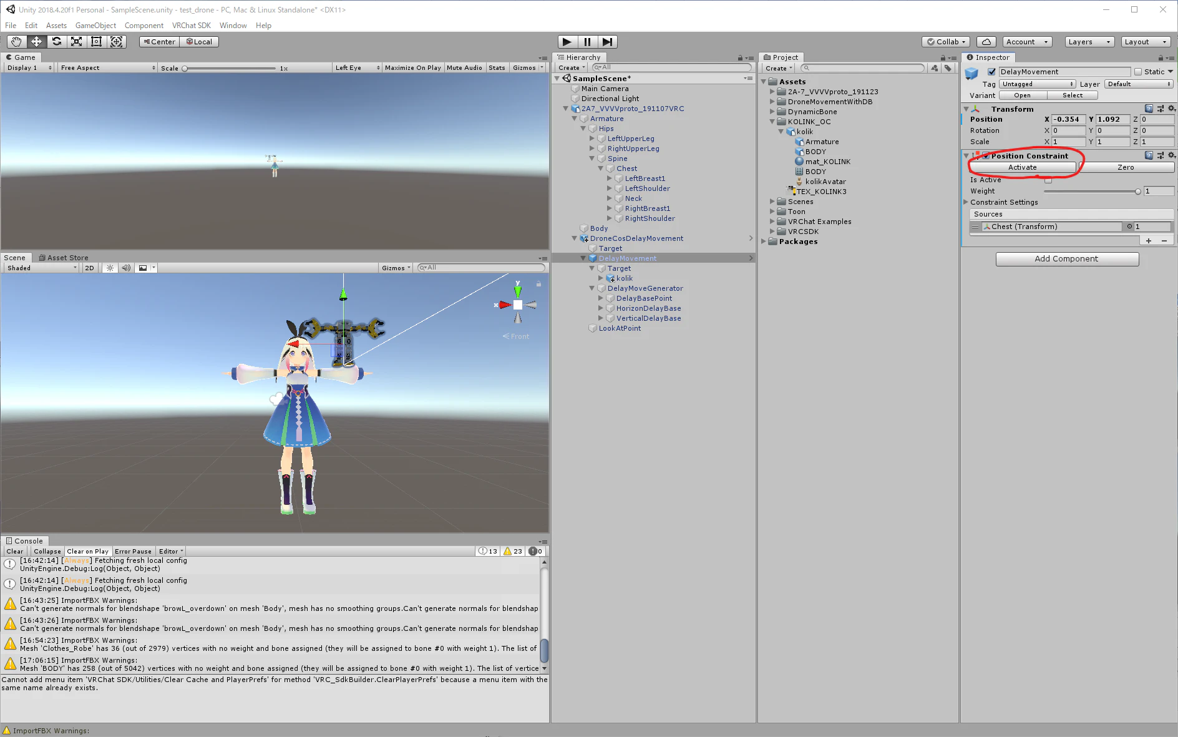Toggle console Collapse option
The image size is (1178, 737).
47,551
